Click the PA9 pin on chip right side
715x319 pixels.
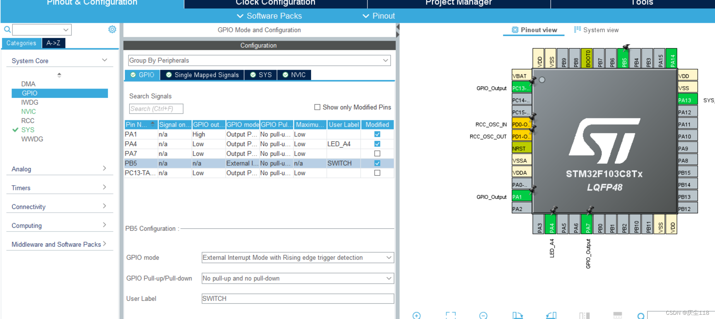tap(688, 148)
